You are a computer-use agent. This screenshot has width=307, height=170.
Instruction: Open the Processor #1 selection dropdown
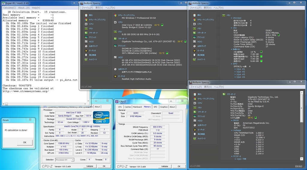(x=64, y=160)
